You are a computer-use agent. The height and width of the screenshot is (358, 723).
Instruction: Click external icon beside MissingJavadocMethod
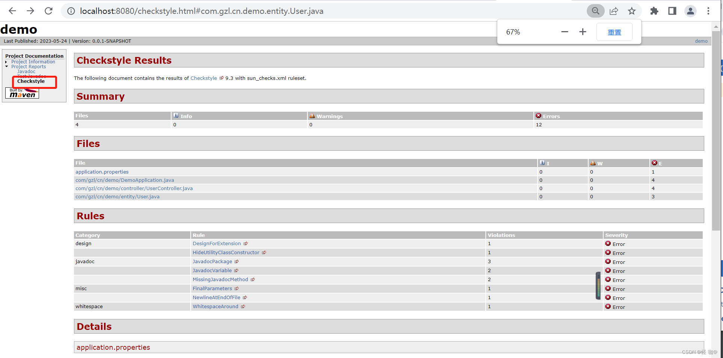click(x=253, y=280)
